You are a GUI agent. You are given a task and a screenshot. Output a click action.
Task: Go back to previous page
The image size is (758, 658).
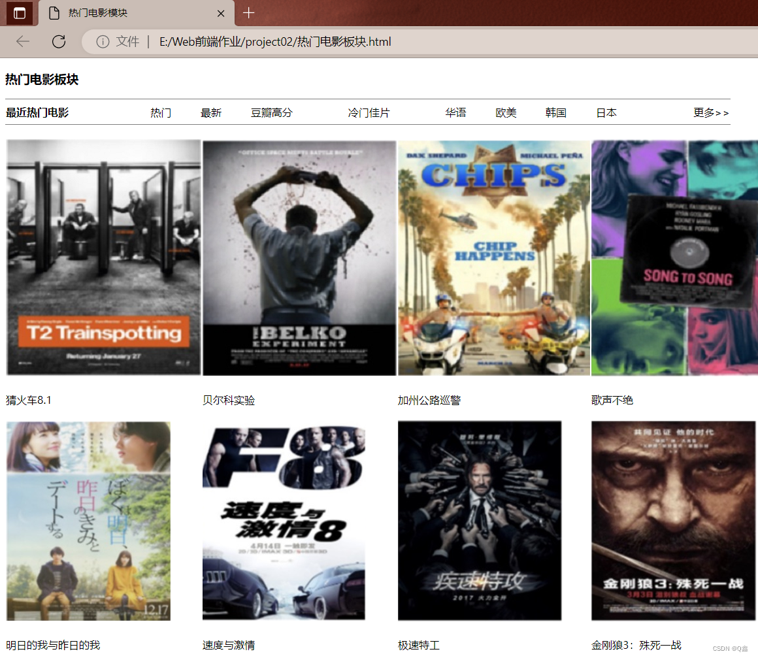coord(23,42)
